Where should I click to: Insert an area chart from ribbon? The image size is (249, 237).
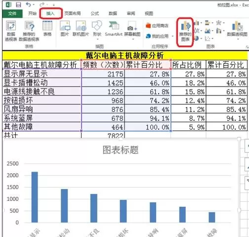(209, 31)
